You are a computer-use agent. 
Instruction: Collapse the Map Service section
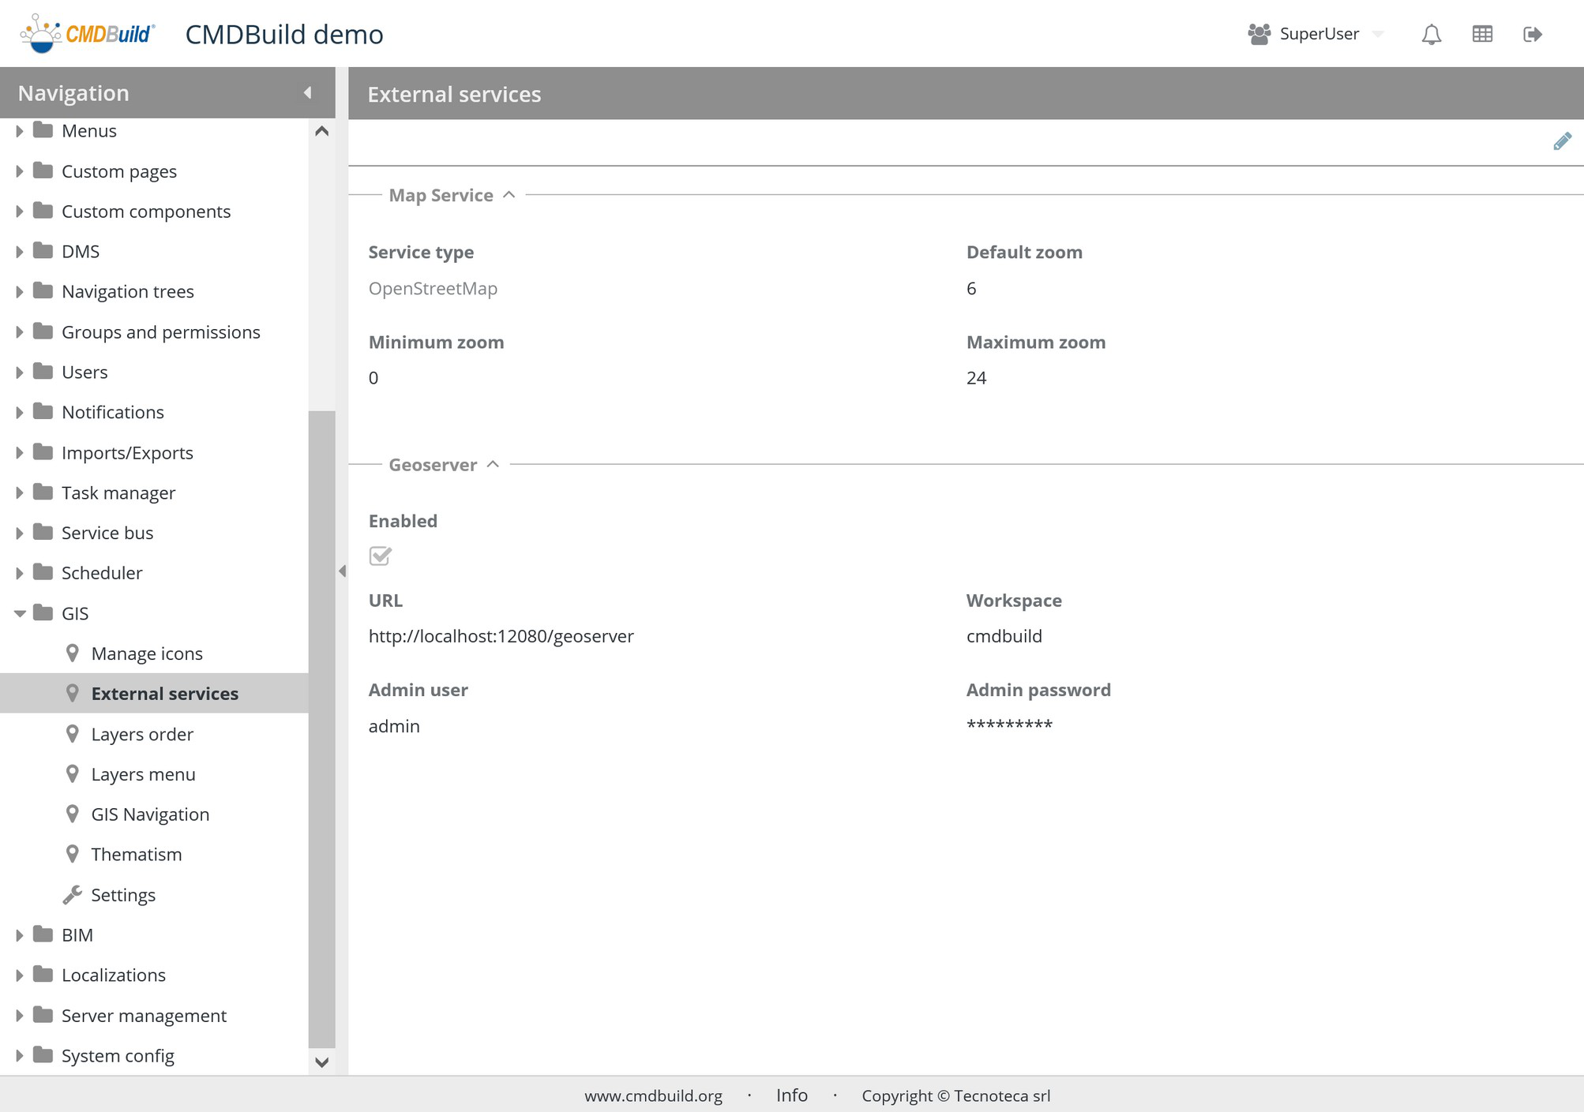(x=509, y=195)
